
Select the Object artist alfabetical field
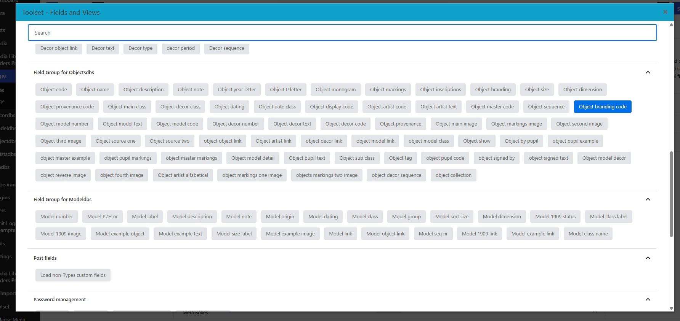[183, 175]
